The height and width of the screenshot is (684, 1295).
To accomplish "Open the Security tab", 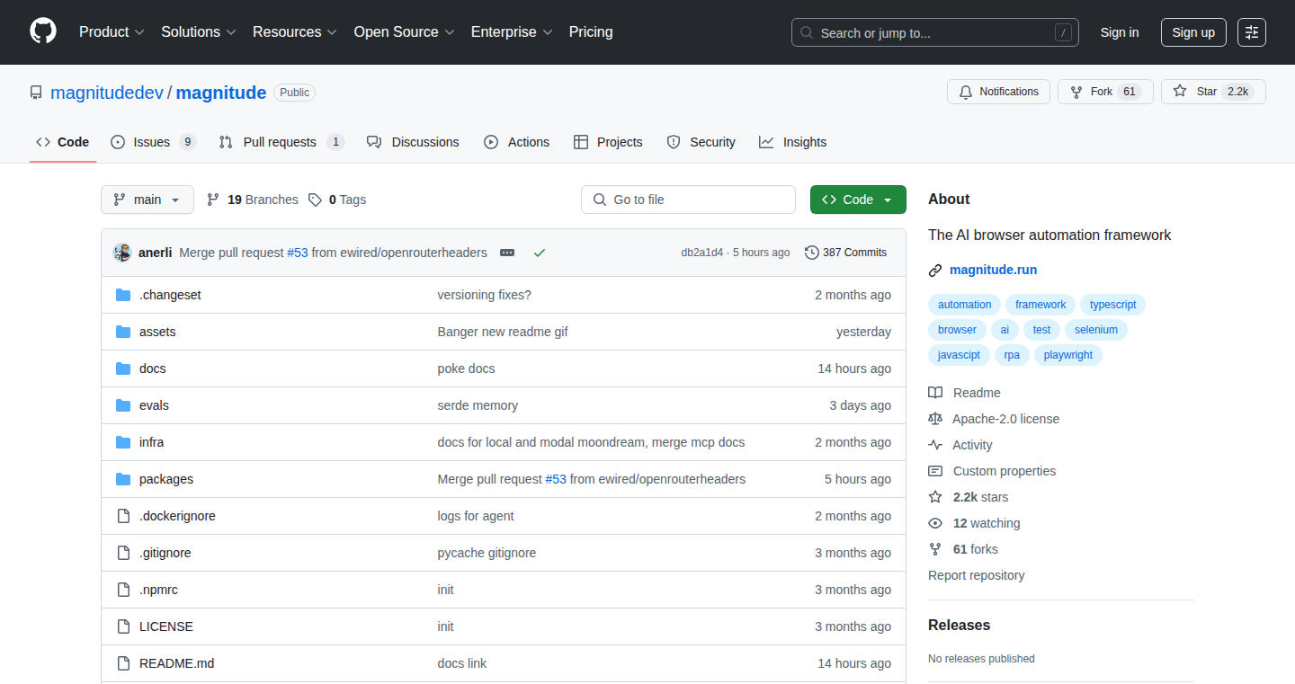I will click(701, 142).
